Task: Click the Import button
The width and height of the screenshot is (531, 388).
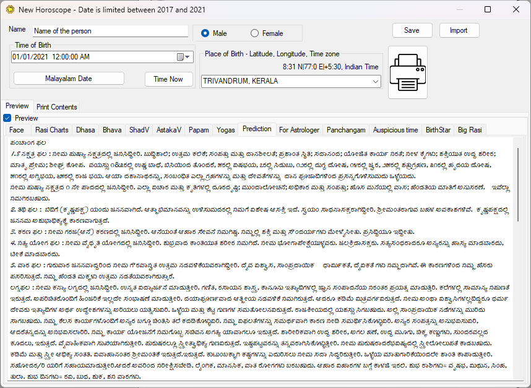Action: point(459,30)
